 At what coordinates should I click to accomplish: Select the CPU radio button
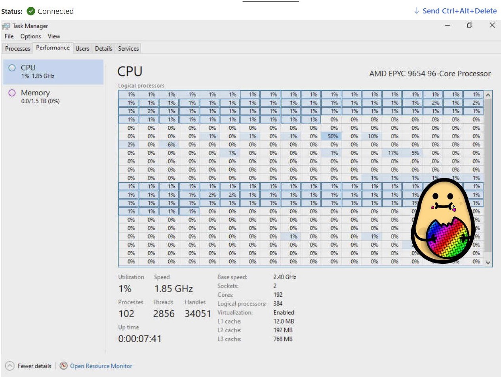point(12,68)
